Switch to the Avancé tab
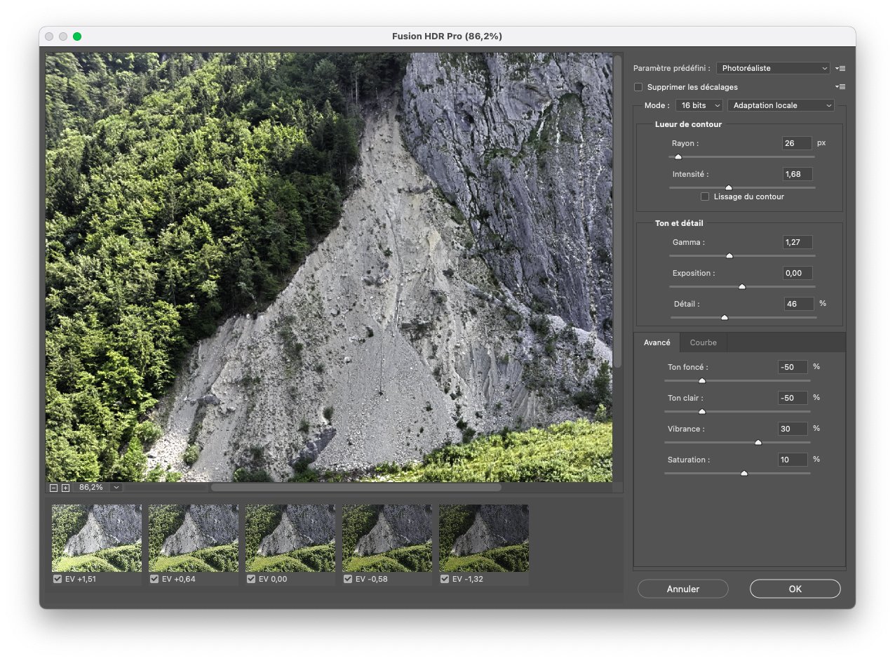Viewport: 895px width, 661px height. point(657,342)
